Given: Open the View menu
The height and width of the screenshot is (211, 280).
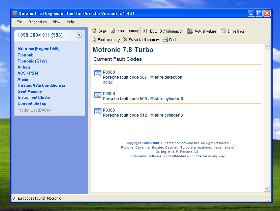Looking at the screenshot, I should point(57,22).
